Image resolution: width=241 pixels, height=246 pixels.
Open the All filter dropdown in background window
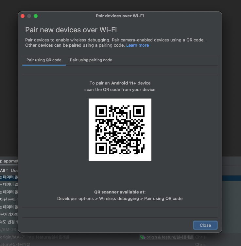coord(4,170)
